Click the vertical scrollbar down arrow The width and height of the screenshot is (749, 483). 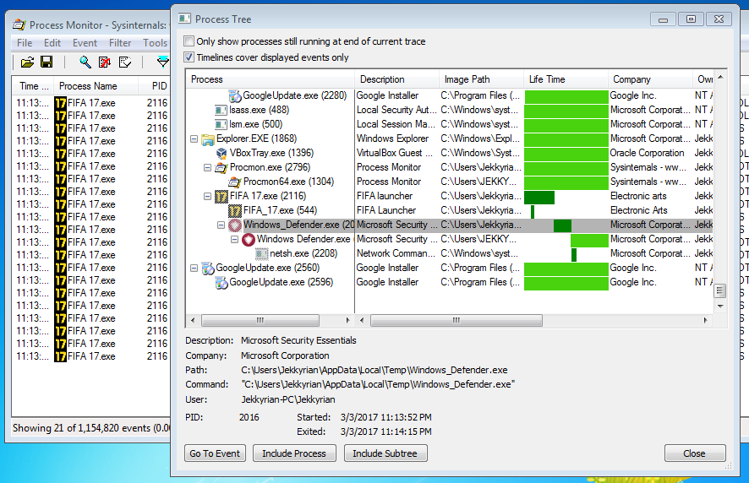(x=720, y=306)
